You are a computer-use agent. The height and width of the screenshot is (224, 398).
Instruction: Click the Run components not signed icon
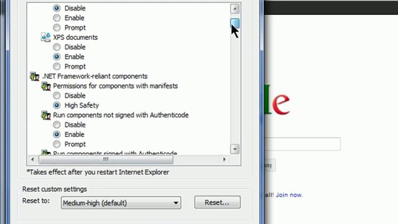click(45, 115)
